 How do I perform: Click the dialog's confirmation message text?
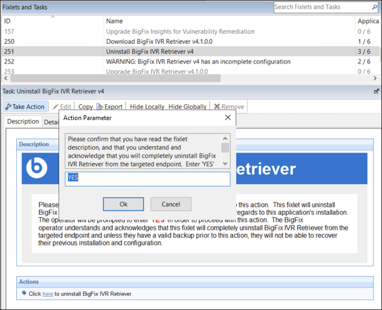pos(142,152)
